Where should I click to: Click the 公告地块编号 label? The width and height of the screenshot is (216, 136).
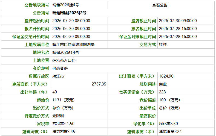[37, 5]
